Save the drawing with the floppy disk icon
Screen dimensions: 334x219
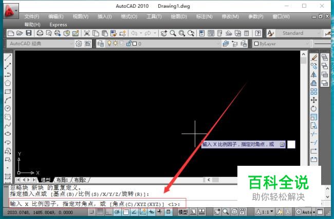coord(29,33)
